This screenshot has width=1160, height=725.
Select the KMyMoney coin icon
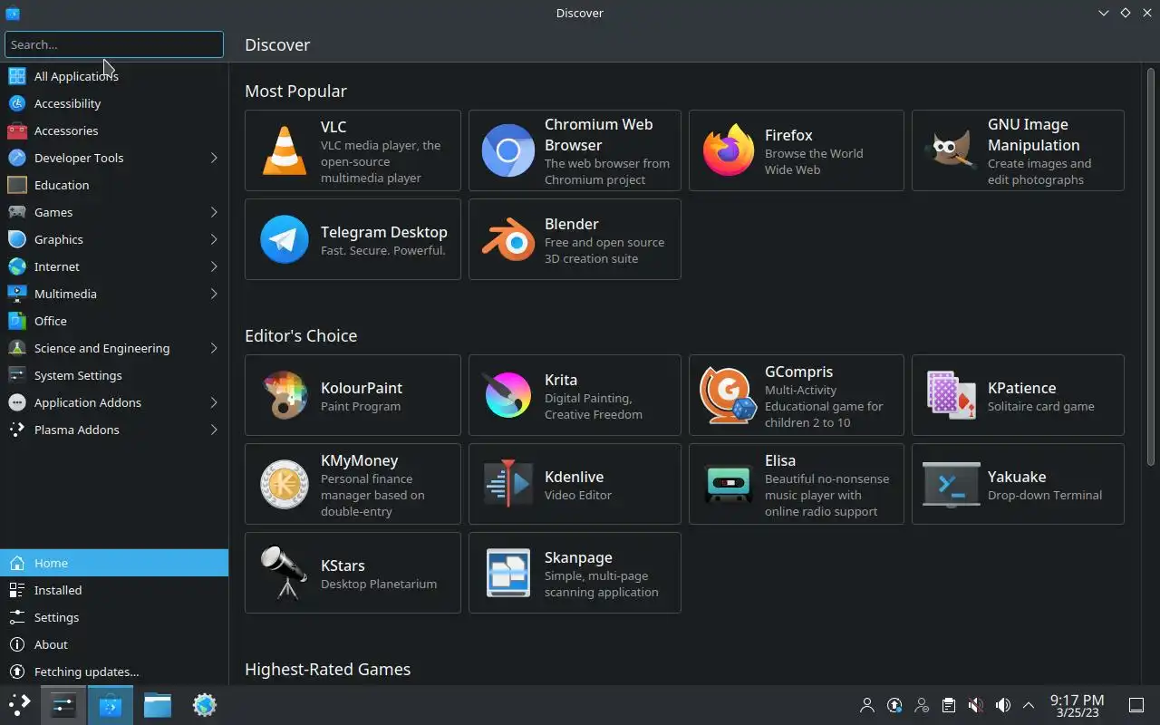coord(284,484)
